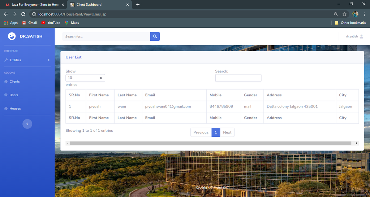
Task: Click Showing 1 to 1 of 1 entries
Action: click(89, 131)
